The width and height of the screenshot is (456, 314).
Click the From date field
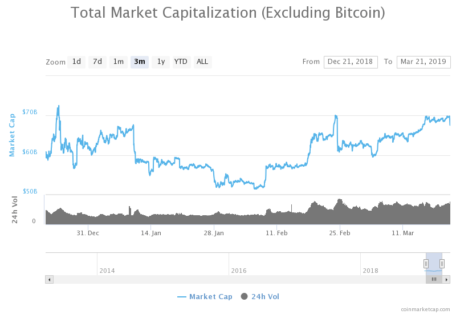(351, 62)
